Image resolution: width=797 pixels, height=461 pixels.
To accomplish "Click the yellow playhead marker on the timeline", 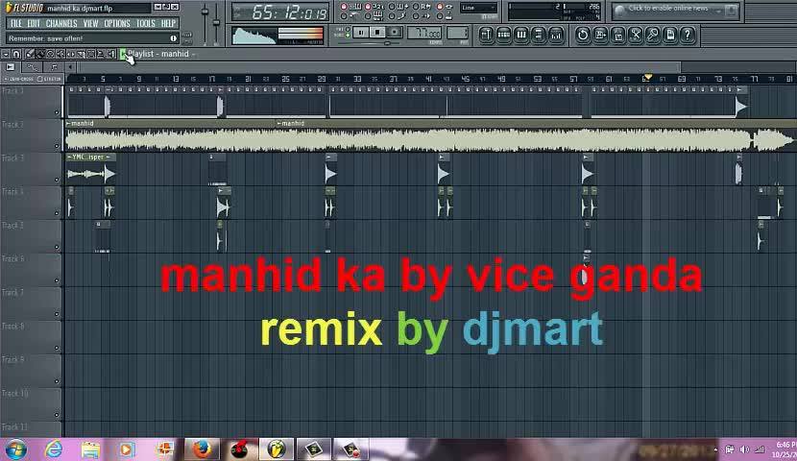I will pos(647,77).
